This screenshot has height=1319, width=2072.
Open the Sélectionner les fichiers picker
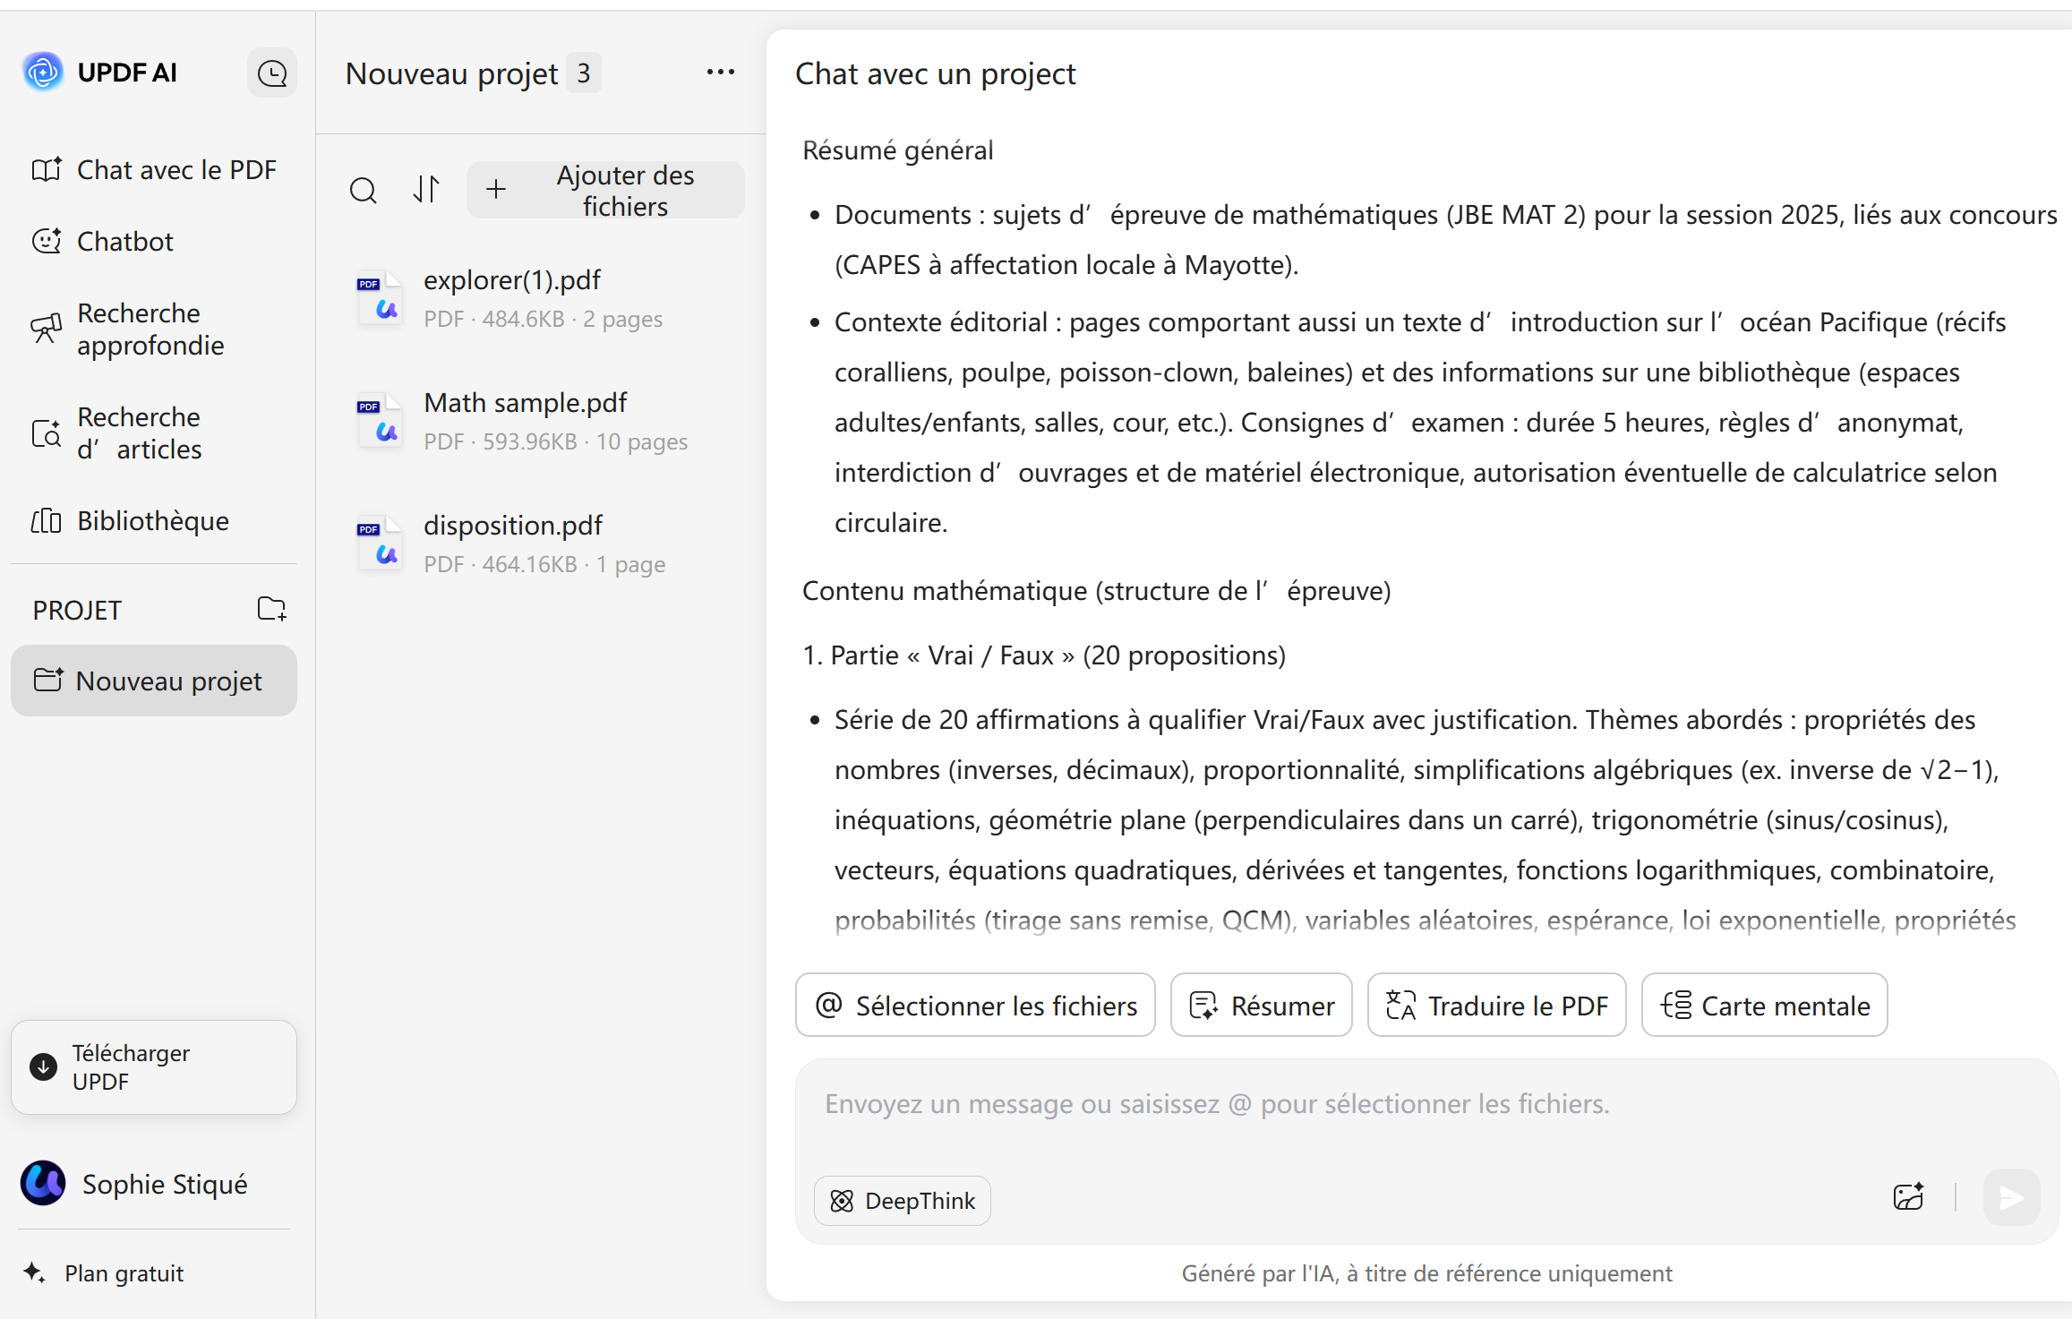pos(975,1005)
